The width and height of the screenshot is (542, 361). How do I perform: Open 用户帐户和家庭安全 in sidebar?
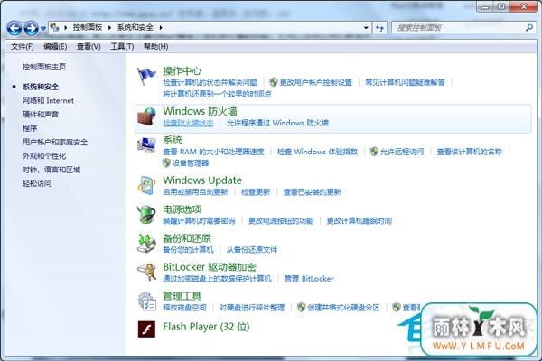(x=55, y=142)
